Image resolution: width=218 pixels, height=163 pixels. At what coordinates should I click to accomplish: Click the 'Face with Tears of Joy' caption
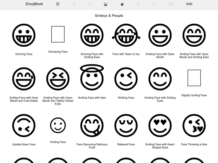[126, 54]
